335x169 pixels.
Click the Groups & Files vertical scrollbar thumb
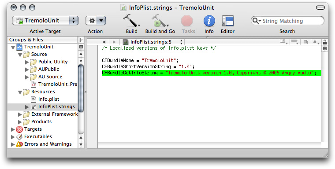(81, 88)
